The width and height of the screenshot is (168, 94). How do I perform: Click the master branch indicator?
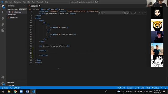pos(5,88)
